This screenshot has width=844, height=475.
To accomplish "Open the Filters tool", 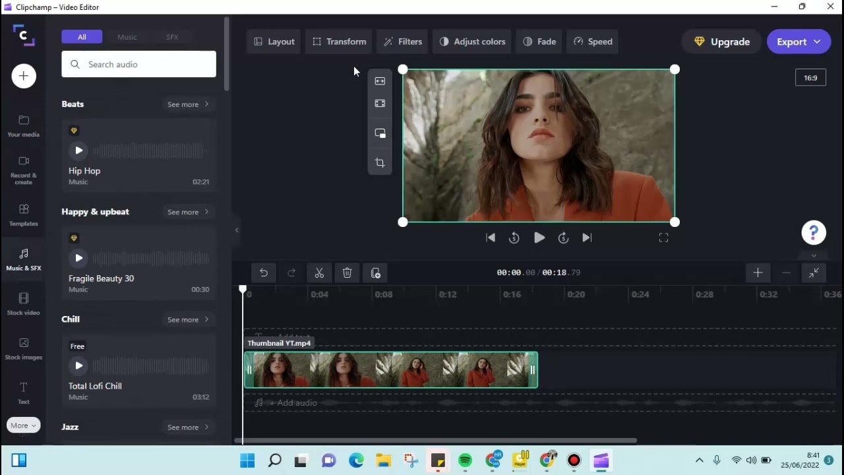I will tap(402, 42).
